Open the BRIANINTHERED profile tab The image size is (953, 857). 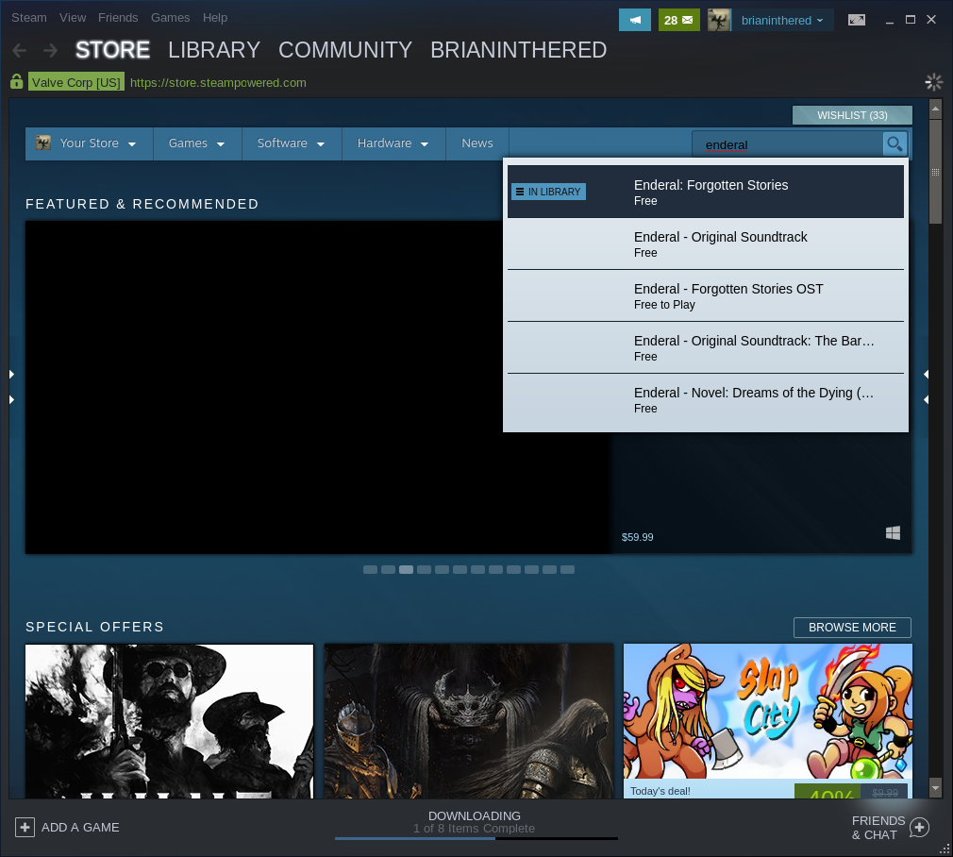click(x=518, y=50)
